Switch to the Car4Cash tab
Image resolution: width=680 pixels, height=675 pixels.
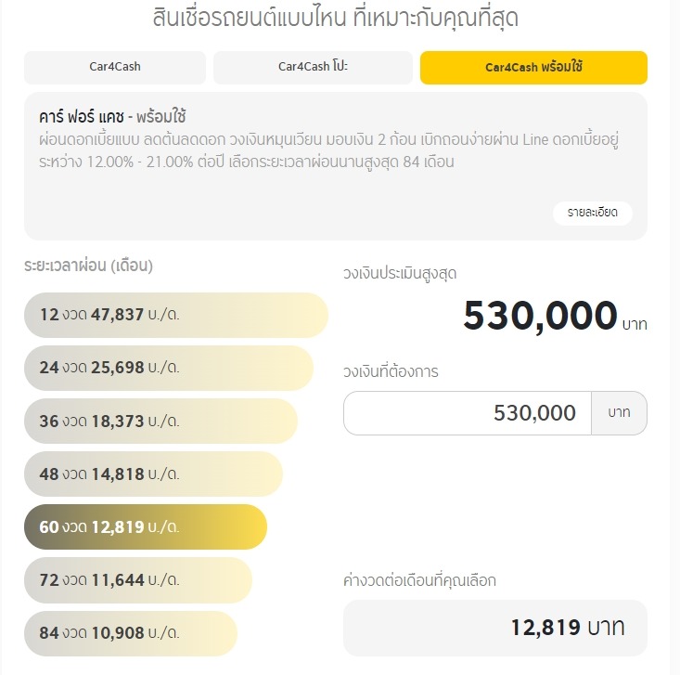pyautogui.click(x=115, y=68)
